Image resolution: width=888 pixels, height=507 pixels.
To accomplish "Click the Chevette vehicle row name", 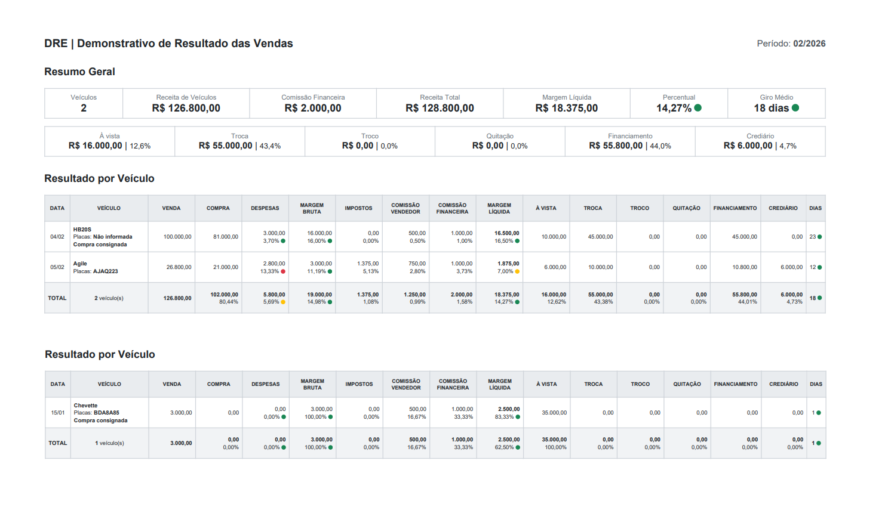I will (86, 406).
